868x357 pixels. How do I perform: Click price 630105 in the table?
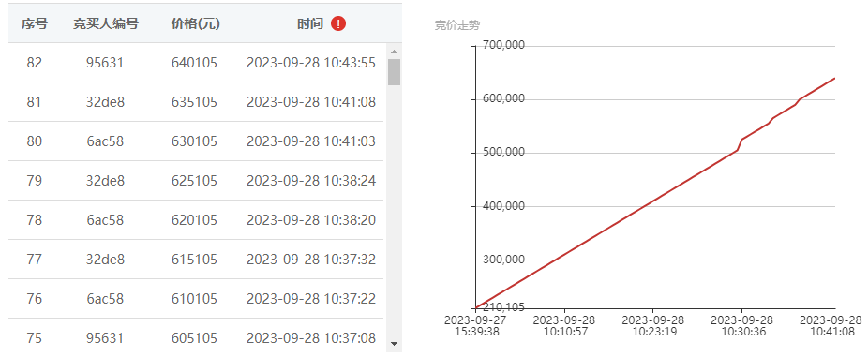pos(194,141)
